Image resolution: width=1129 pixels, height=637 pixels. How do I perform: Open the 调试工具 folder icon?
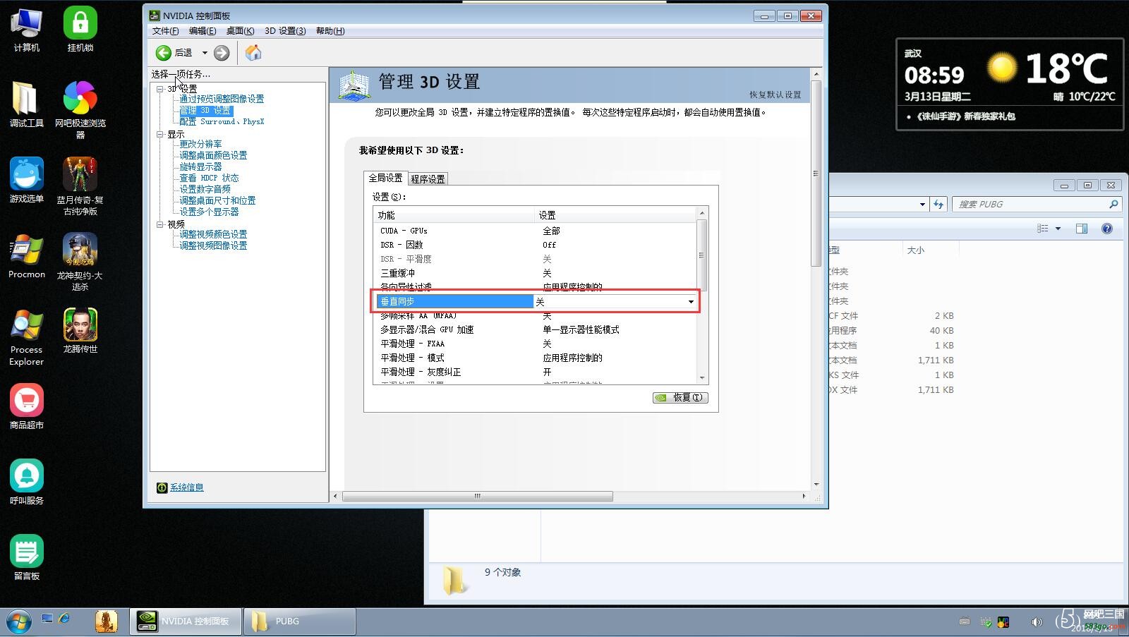coord(27,104)
